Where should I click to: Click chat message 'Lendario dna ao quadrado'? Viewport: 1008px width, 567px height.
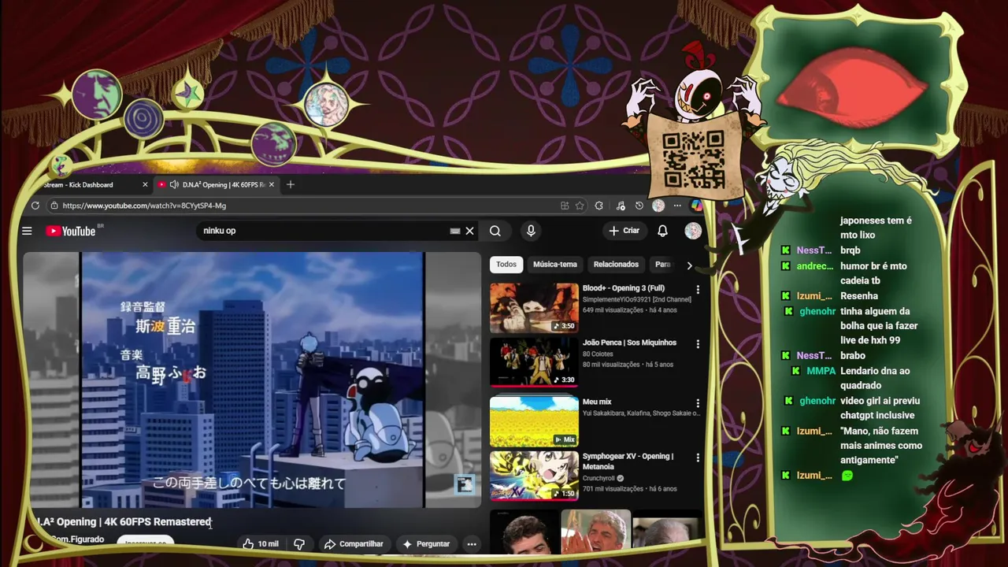[x=875, y=378]
